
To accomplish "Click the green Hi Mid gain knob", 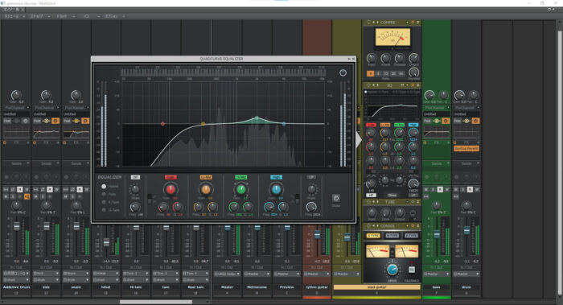I will point(241,189).
